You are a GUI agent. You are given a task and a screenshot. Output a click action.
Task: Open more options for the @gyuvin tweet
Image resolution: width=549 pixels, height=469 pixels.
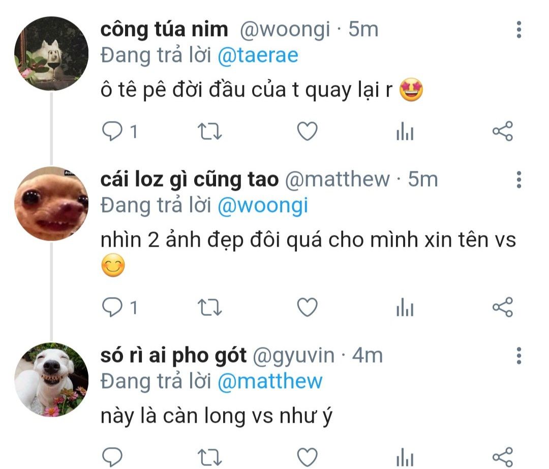(519, 356)
